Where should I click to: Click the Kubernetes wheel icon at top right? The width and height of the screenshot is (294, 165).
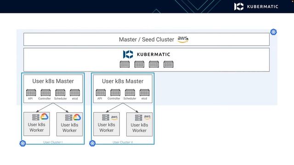click(273, 32)
